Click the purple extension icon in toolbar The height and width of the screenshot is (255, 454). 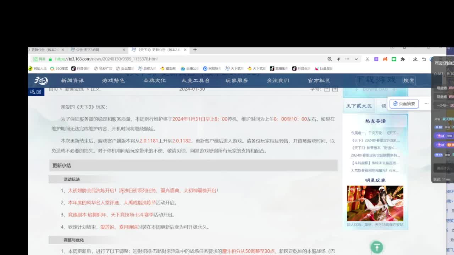coord(376,59)
